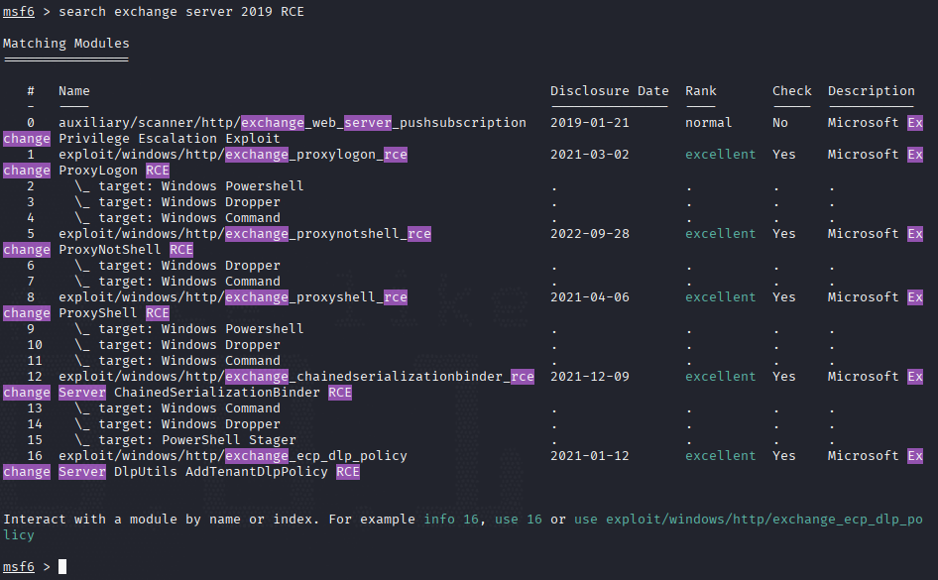This screenshot has width=938, height=580.
Task: Click the green "use 16" example text
Action: pyautogui.click(x=519, y=520)
